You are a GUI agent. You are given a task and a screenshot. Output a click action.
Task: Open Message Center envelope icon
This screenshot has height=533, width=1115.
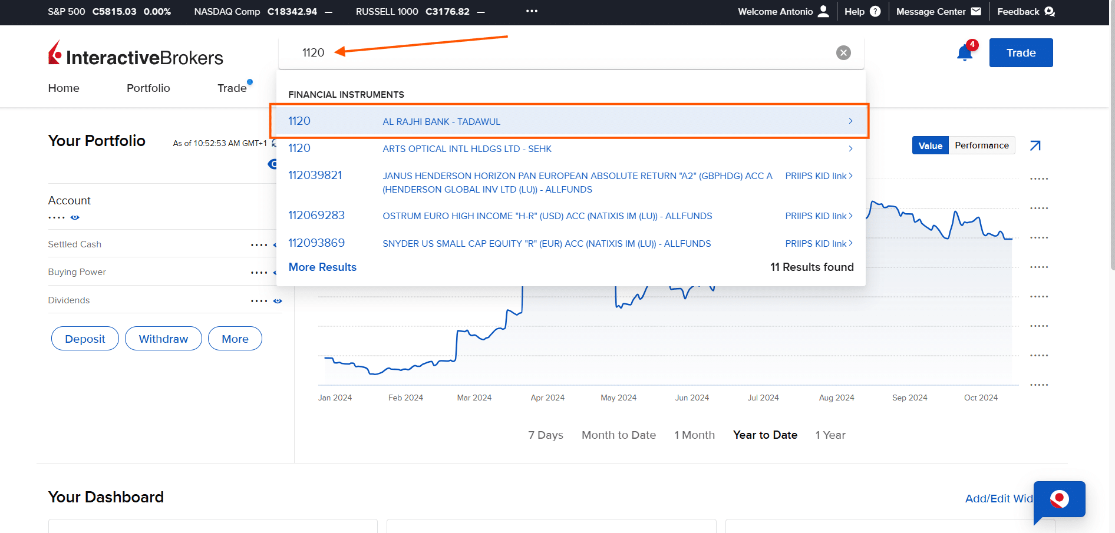tap(976, 11)
